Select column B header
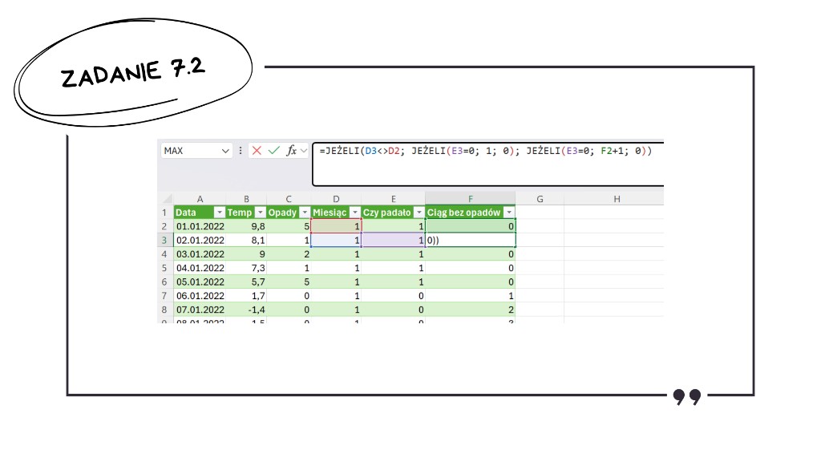The height and width of the screenshot is (462, 821). [x=246, y=199]
